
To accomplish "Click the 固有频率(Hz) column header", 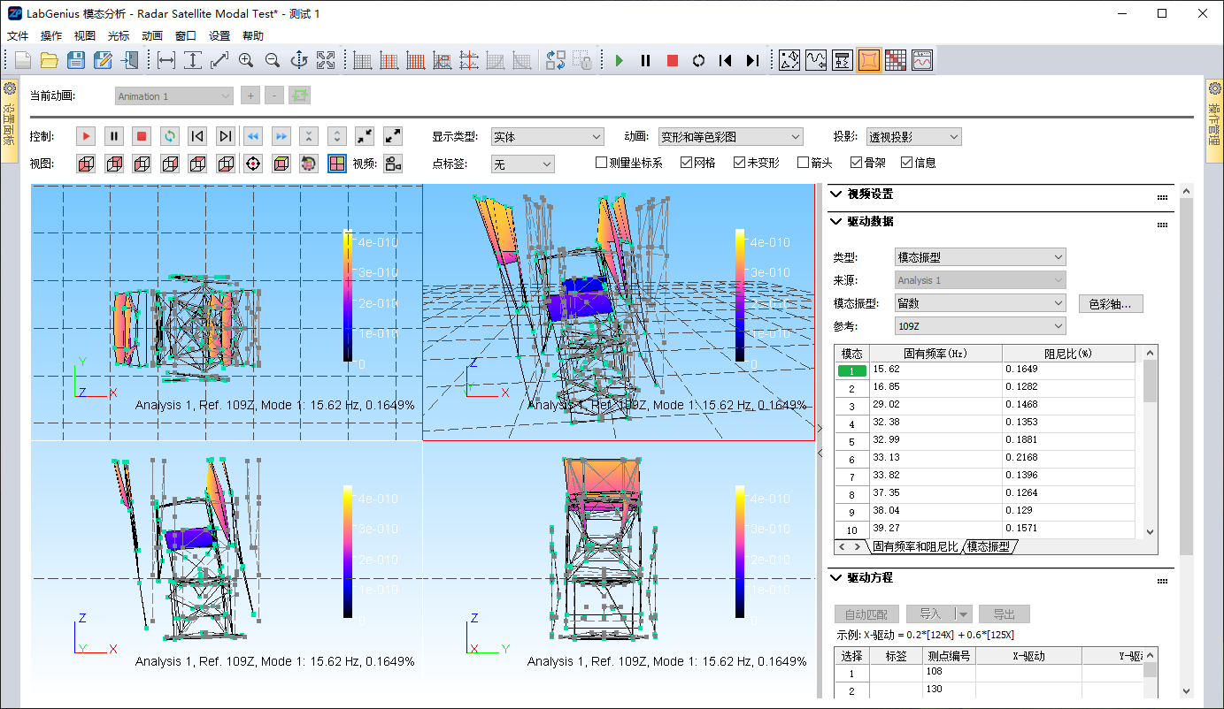I will [935, 354].
